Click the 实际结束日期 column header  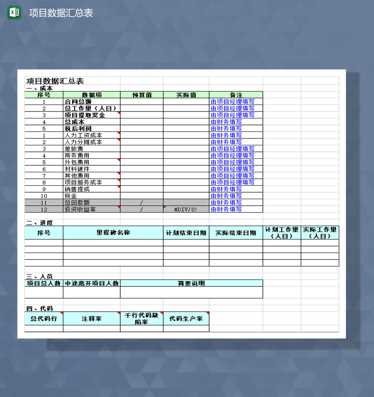(x=234, y=233)
